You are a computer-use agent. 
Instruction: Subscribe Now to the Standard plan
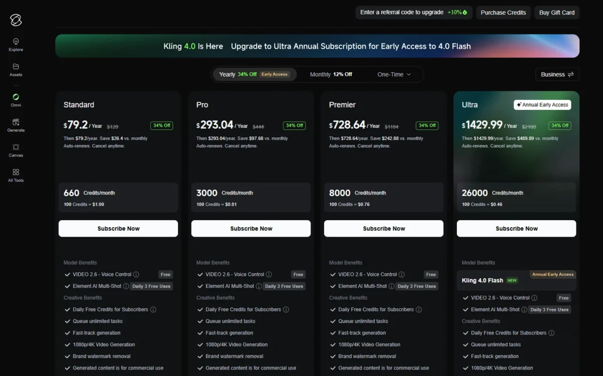[x=118, y=229]
